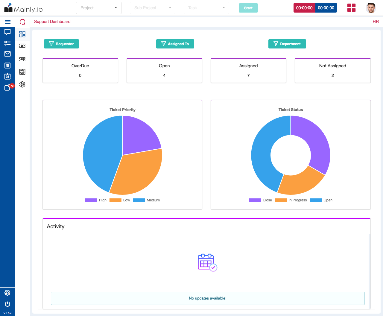Open the mail envelope sidebar icon
This screenshot has width=383, height=316.
pos(7,54)
